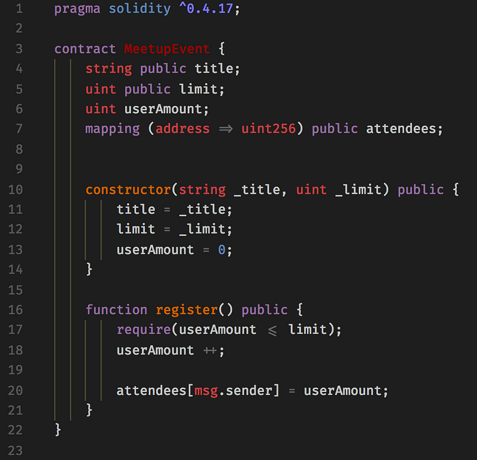The image size is (477, 460).
Task: Click the mapping keyword
Action: tap(112, 129)
